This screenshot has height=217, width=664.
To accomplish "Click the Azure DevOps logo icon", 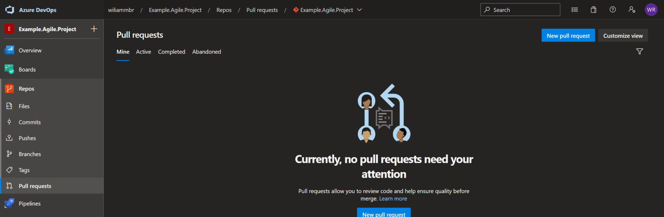I will 10,10.
